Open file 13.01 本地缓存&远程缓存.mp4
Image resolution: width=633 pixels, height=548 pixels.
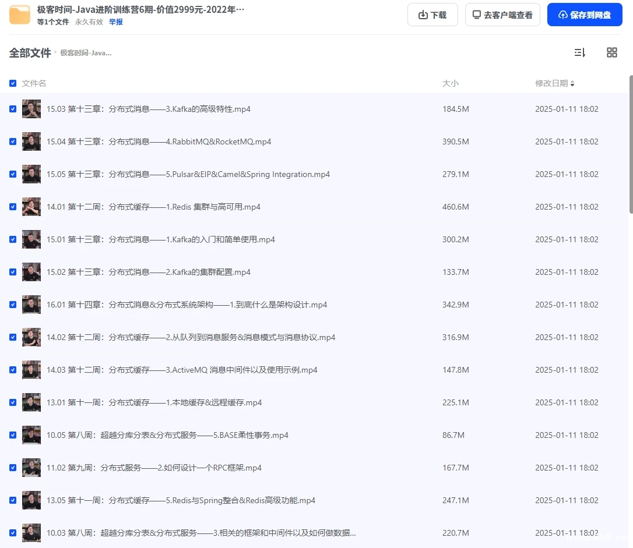click(156, 402)
